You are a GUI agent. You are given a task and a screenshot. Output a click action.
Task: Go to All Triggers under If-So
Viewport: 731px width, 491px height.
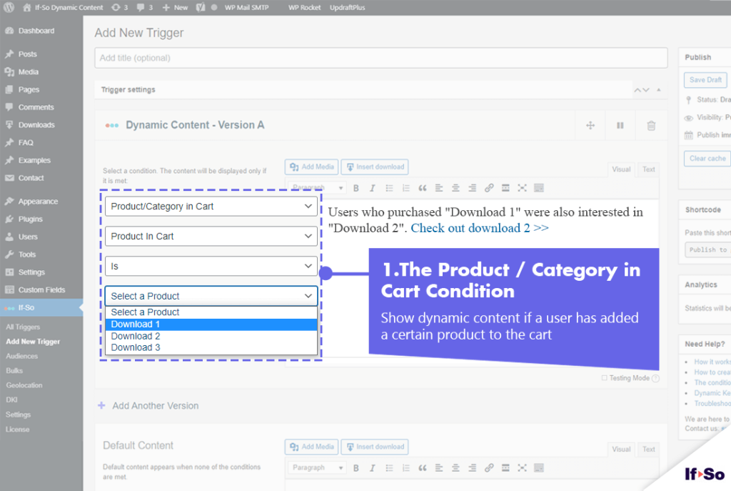point(23,327)
